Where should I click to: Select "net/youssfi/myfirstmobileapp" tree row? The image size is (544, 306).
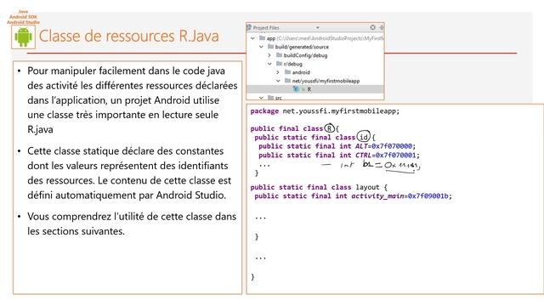point(326,81)
